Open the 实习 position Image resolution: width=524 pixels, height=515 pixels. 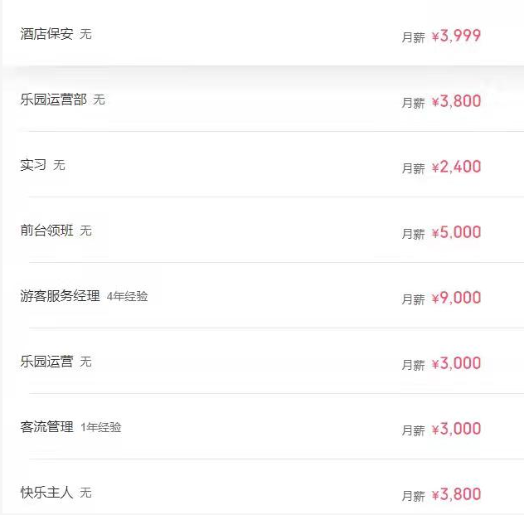[33, 166]
